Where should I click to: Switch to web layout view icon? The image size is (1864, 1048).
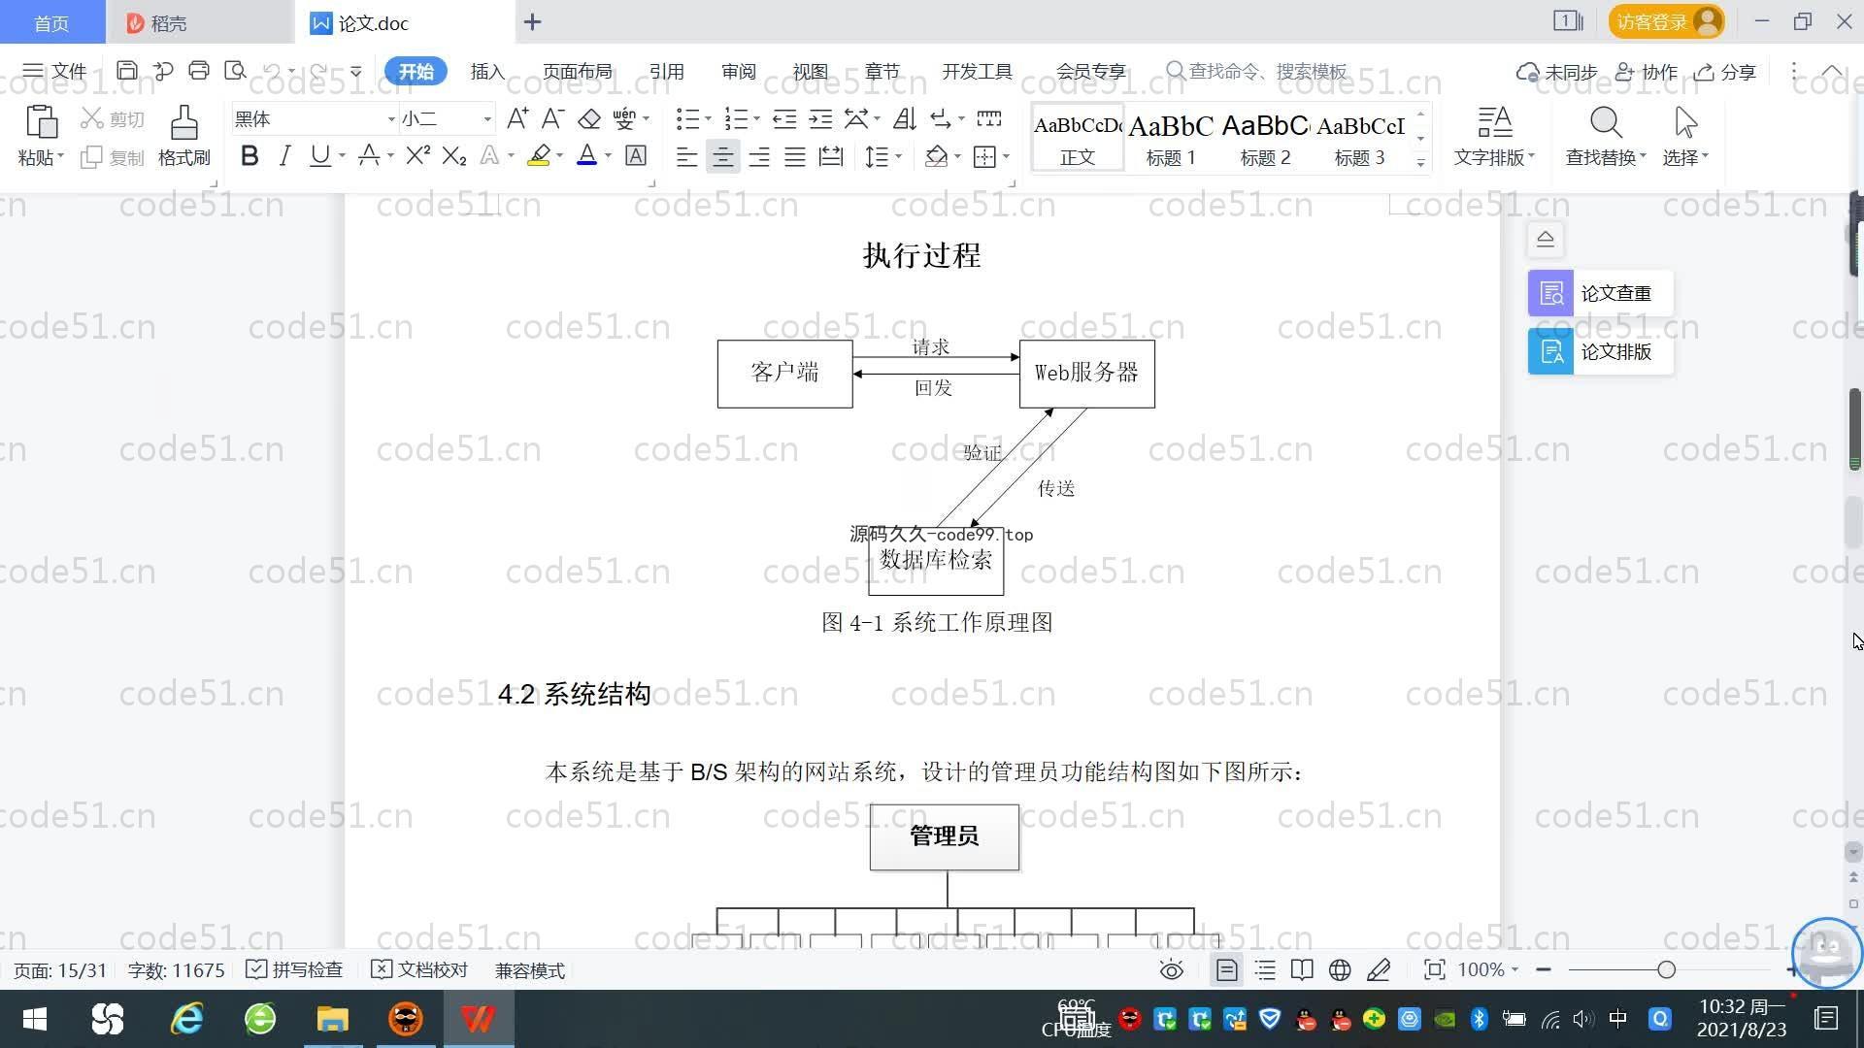[1340, 969]
